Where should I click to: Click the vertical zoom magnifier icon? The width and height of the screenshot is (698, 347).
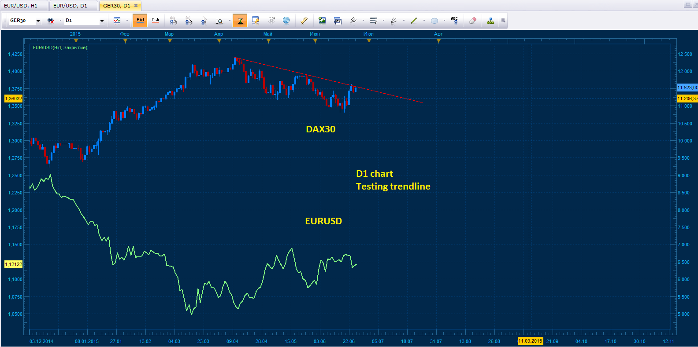tap(219, 21)
